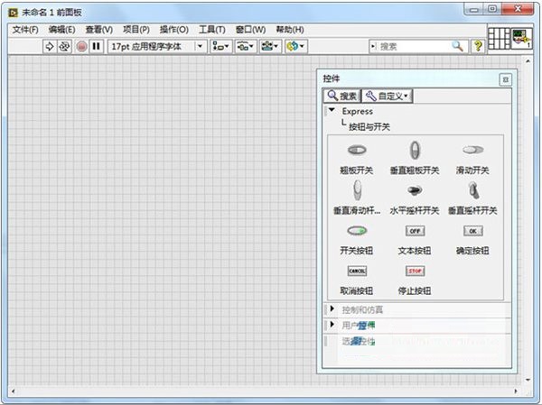
Task: Select the 垂直滑动杆 vertical slide switch
Action: (x=357, y=198)
